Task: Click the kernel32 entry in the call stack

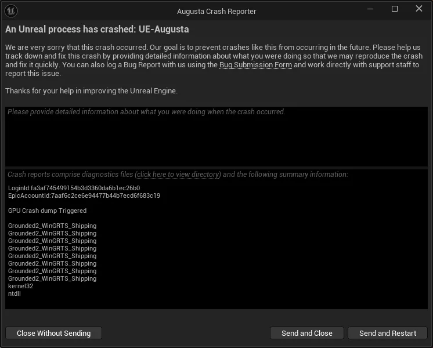Action: (20, 287)
